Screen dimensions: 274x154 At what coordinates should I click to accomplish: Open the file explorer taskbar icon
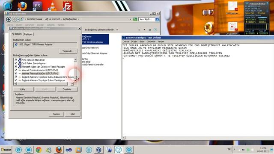click(29, 150)
